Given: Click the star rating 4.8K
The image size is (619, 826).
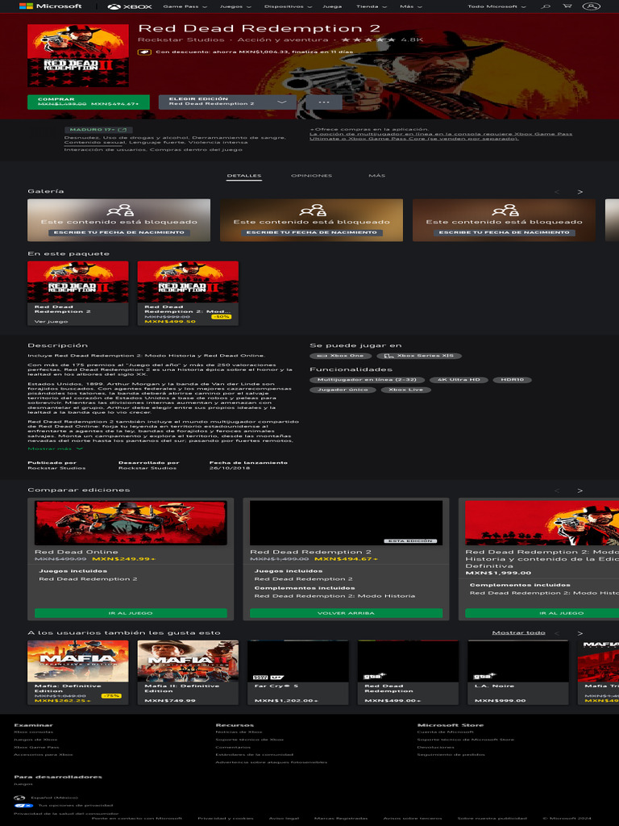Looking at the screenshot, I should click(381, 40).
